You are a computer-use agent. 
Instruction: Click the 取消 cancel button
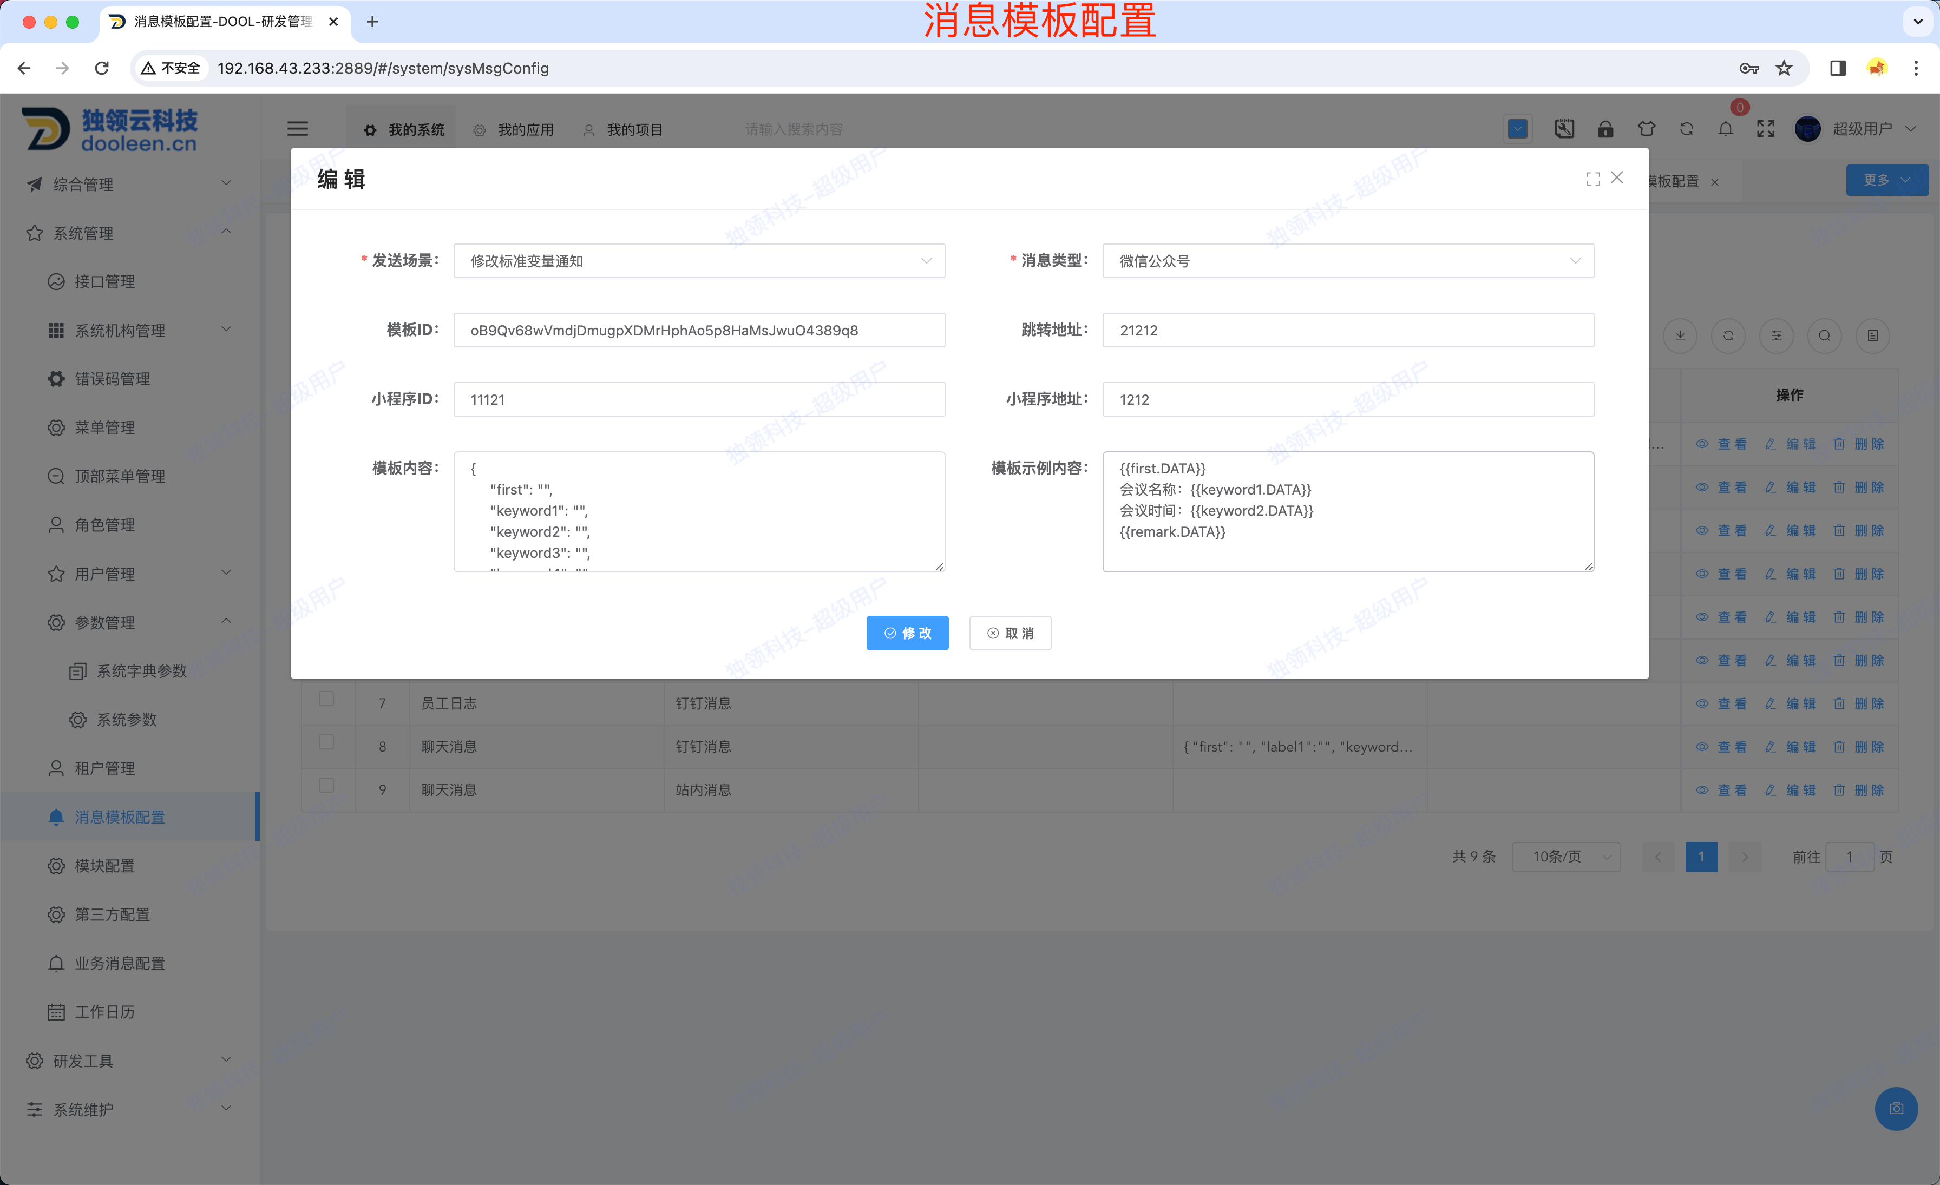[1010, 634]
